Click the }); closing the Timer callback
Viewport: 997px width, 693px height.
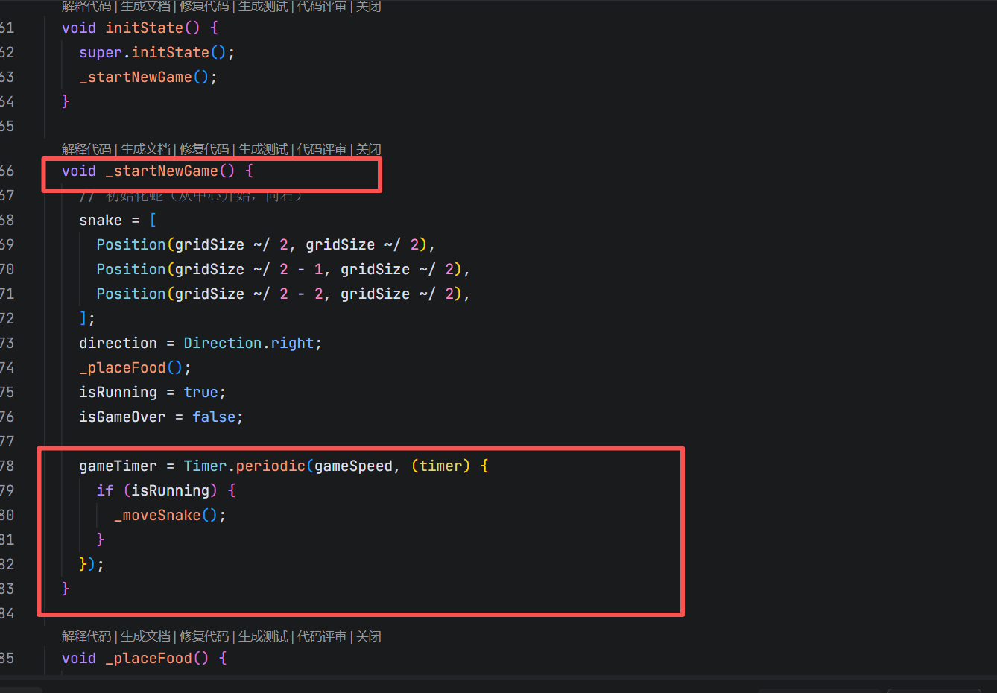(92, 564)
